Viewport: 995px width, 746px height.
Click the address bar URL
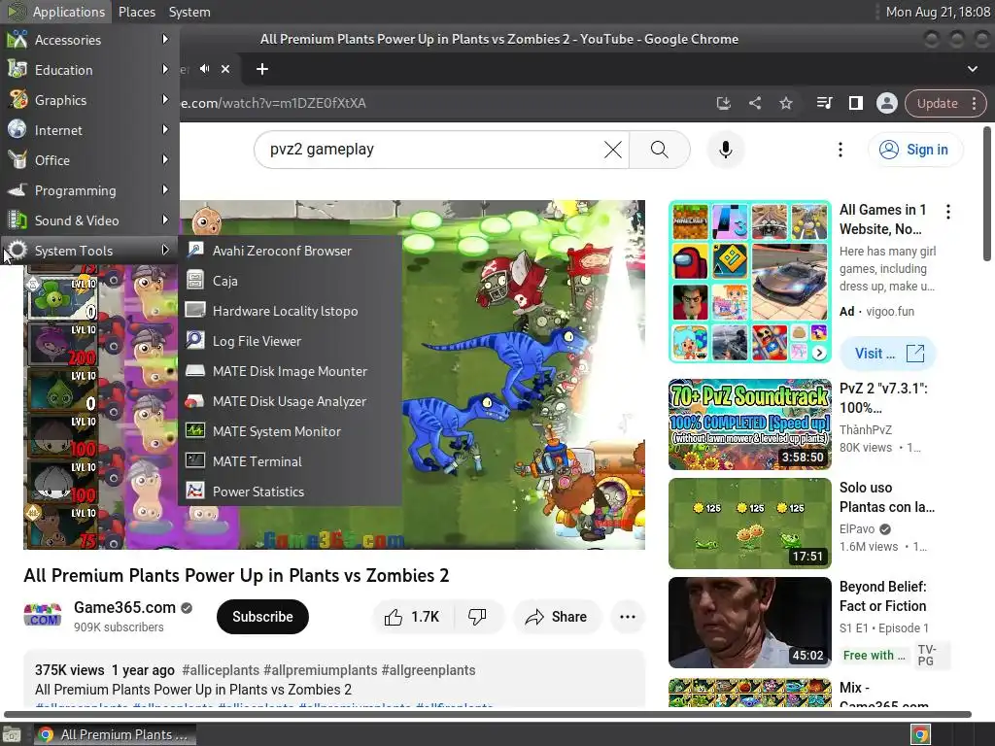tap(273, 103)
